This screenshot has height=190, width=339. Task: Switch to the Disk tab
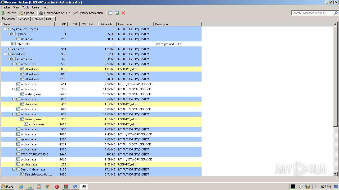pyautogui.click(x=49, y=19)
